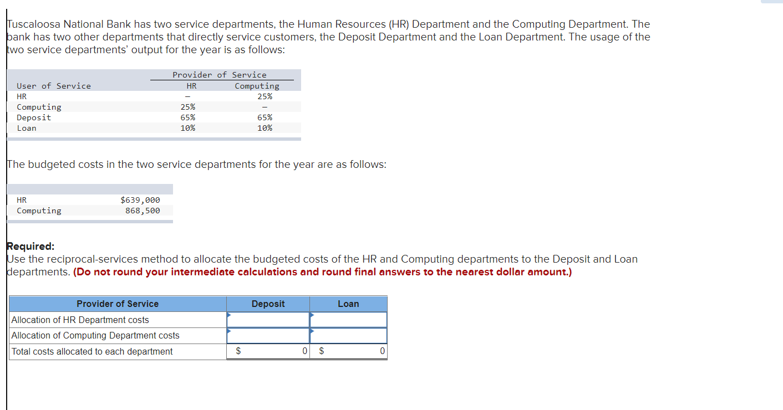Viewport: 783px width, 410px height.
Task: Click the Deposit row label in usage table
Action: pos(34,117)
